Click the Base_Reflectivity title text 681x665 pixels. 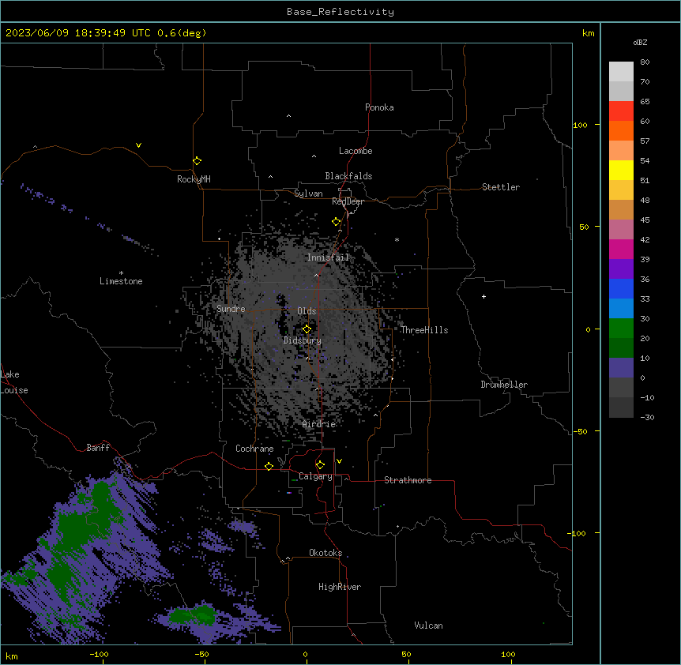click(340, 12)
